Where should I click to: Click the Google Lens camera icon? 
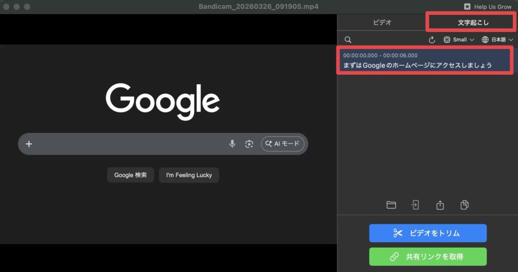pyautogui.click(x=249, y=144)
